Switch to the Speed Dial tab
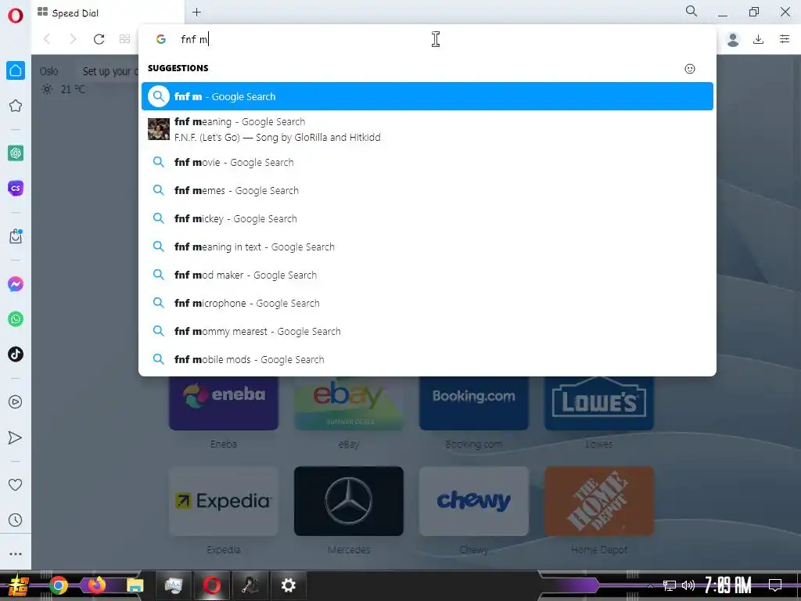 108,13
